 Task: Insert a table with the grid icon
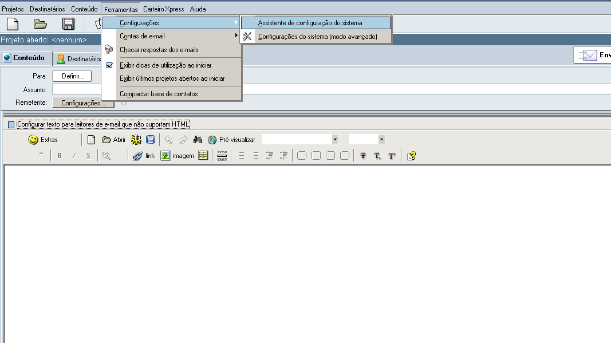pos(203,156)
